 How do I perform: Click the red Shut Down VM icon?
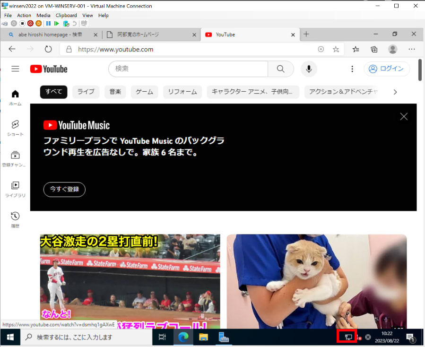(x=30, y=24)
